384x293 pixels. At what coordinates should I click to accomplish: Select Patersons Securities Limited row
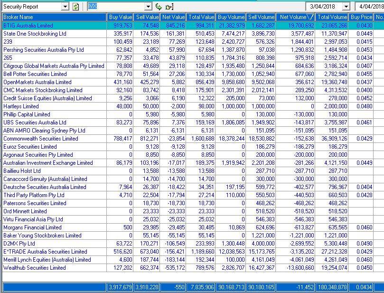click(193, 203)
